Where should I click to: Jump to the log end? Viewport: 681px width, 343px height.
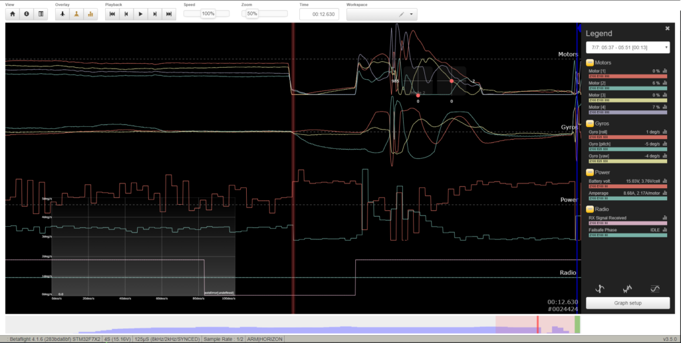coord(169,14)
